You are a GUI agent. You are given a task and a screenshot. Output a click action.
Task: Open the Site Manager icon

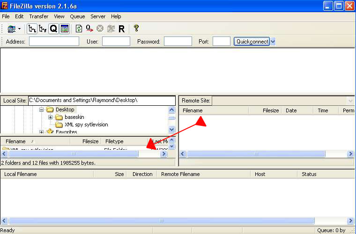tap(11, 29)
